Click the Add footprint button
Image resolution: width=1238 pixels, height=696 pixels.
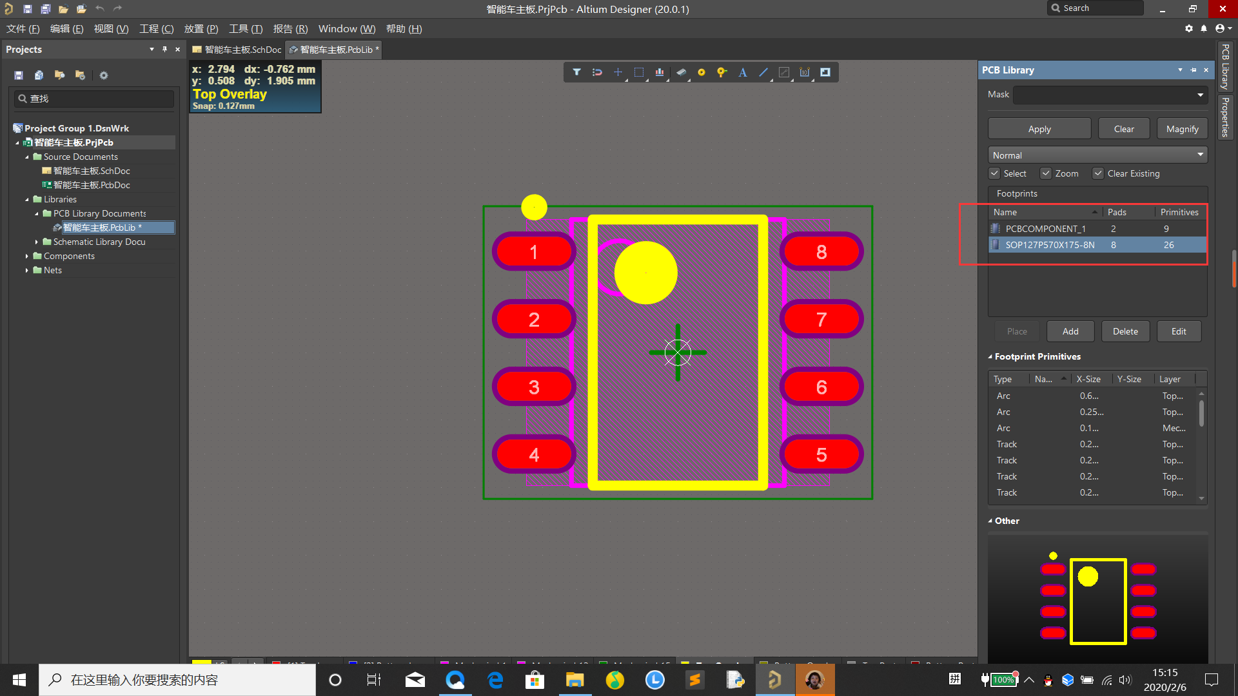(x=1070, y=331)
